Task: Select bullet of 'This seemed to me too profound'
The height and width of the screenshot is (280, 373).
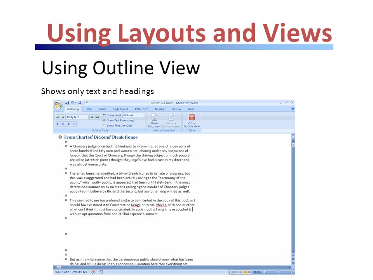Action: pos(66,200)
